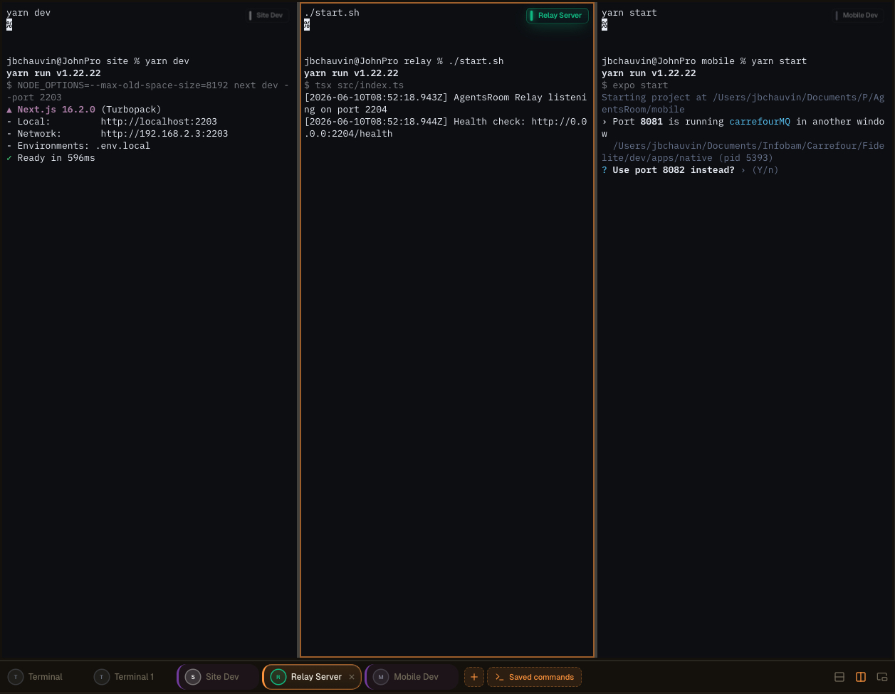Add a new terminal with the plus button
This screenshot has height=694, width=895.
point(474,677)
